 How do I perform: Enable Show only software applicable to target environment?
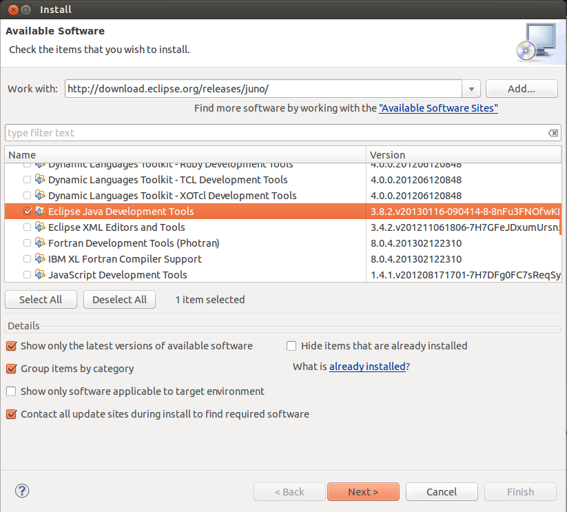pos(11,391)
